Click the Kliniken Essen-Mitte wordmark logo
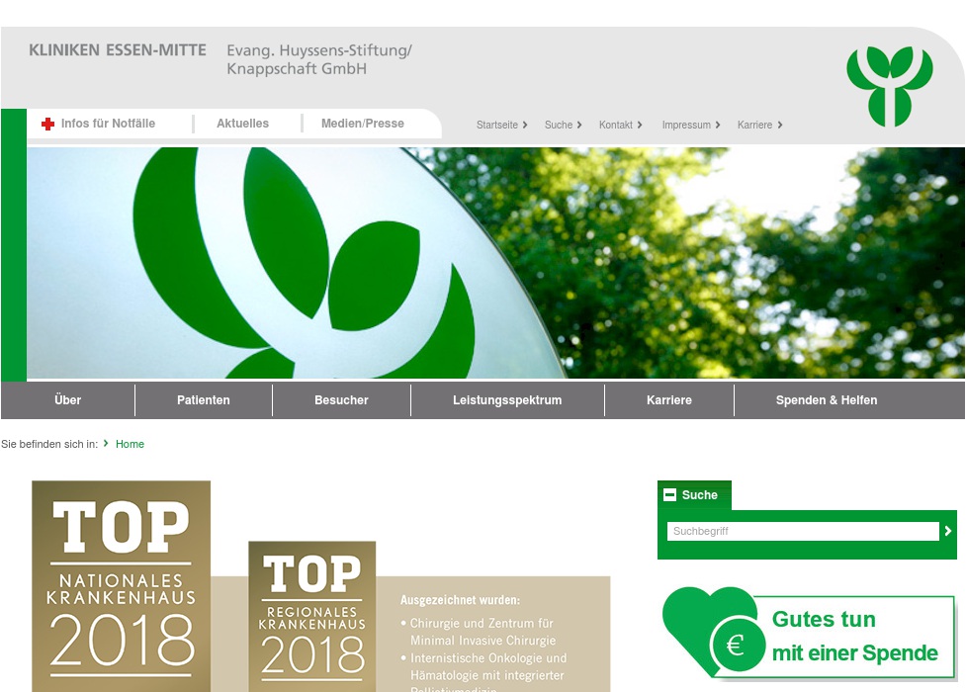966x692 pixels. click(x=118, y=49)
